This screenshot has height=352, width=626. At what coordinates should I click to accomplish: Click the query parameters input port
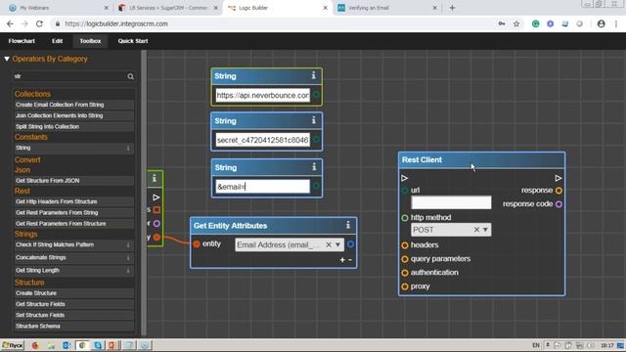point(404,259)
